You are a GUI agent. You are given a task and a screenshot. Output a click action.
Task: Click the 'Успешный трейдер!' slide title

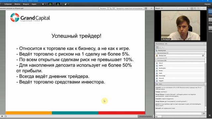[x=77, y=36]
